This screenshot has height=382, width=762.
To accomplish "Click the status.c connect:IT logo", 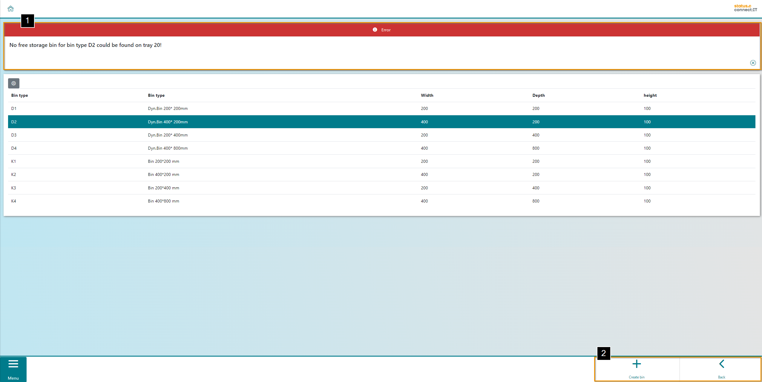I will click(745, 8).
